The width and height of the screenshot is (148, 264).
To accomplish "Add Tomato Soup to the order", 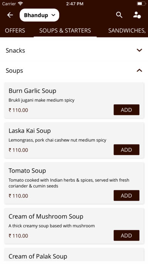I will pos(126,195).
